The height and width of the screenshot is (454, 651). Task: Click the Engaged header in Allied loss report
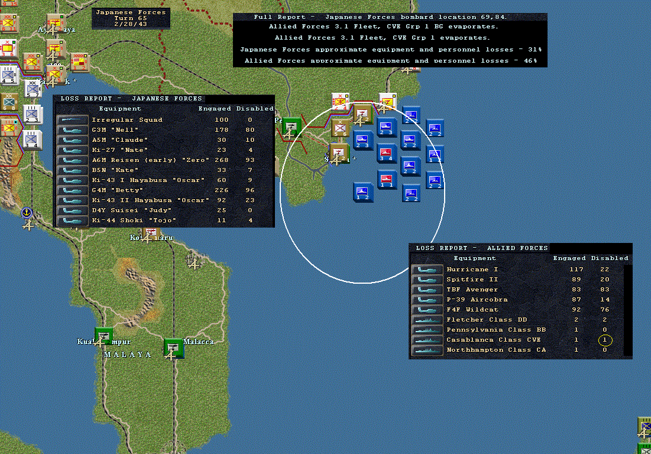click(569, 258)
